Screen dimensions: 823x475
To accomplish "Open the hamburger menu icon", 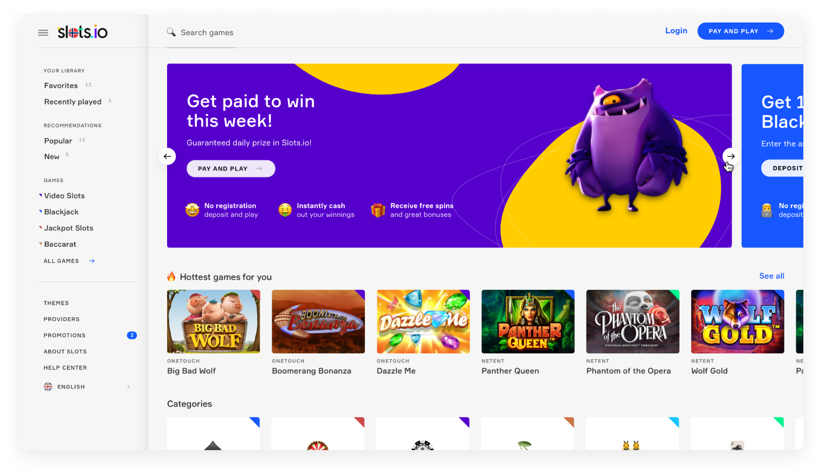I will 43,32.
